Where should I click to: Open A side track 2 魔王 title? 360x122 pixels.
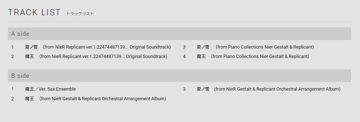pyautogui.click(x=30, y=56)
